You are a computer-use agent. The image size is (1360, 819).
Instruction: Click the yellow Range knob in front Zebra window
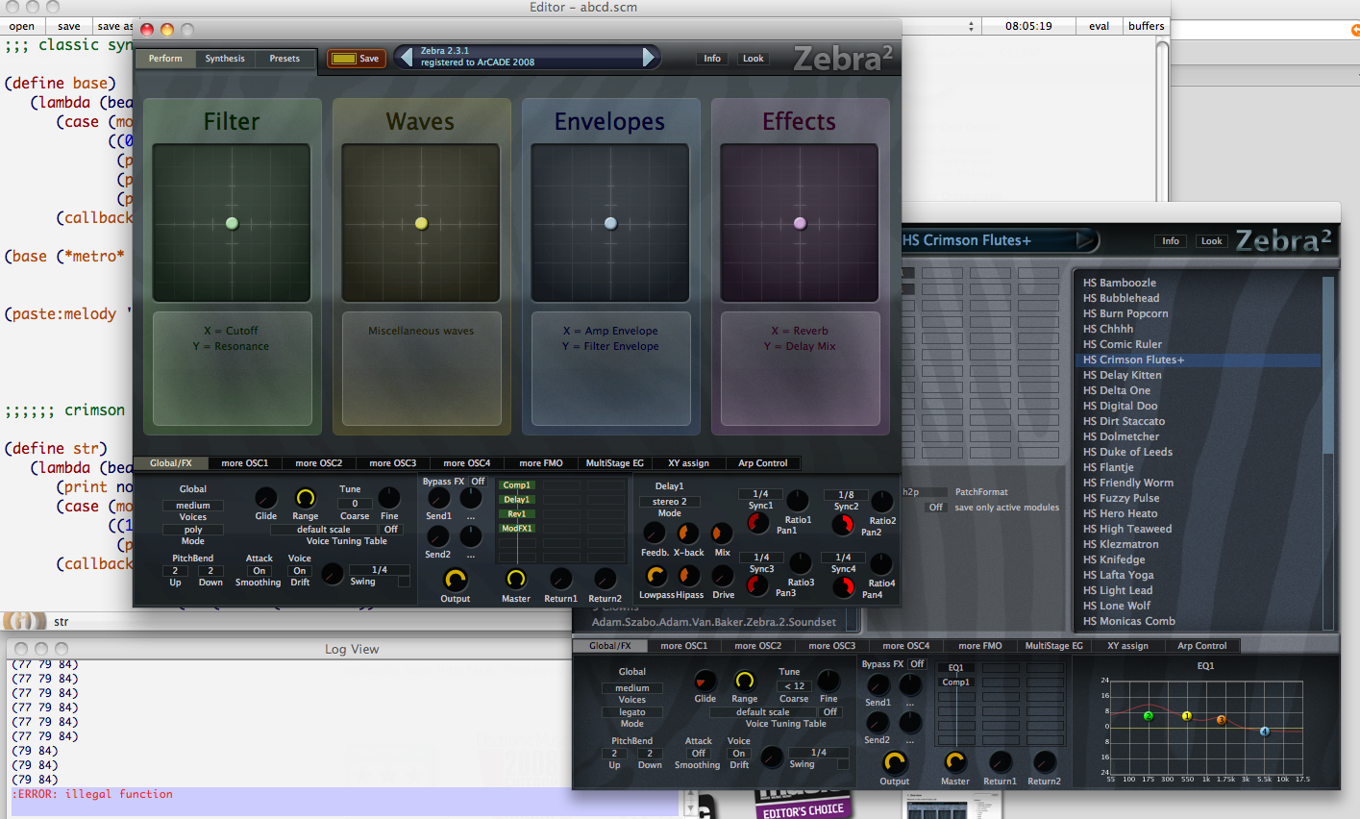click(306, 498)
